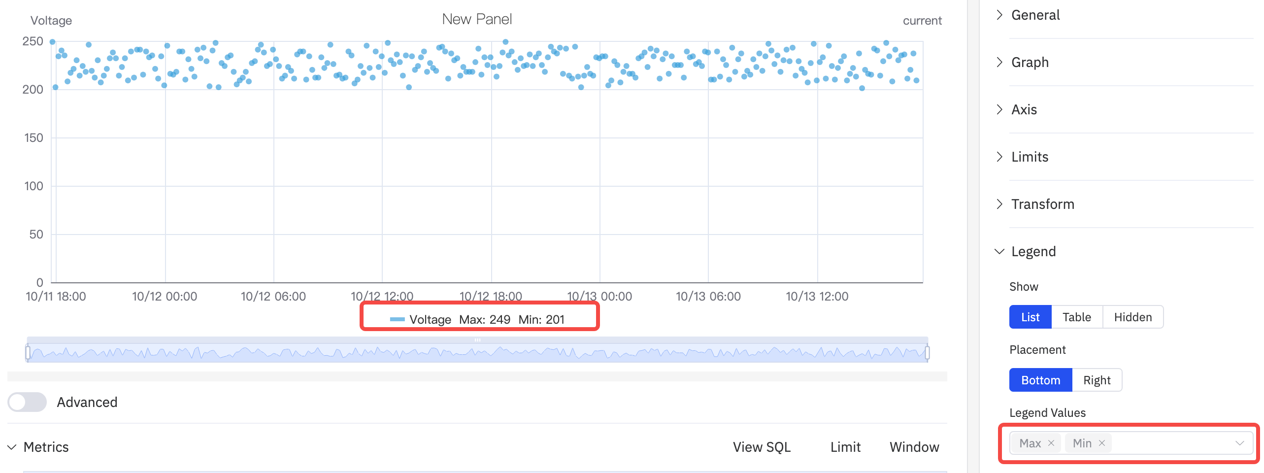1264x473 pixels.
Task: Enable the Advanced toggle
Action: click(x=27, y=402)
